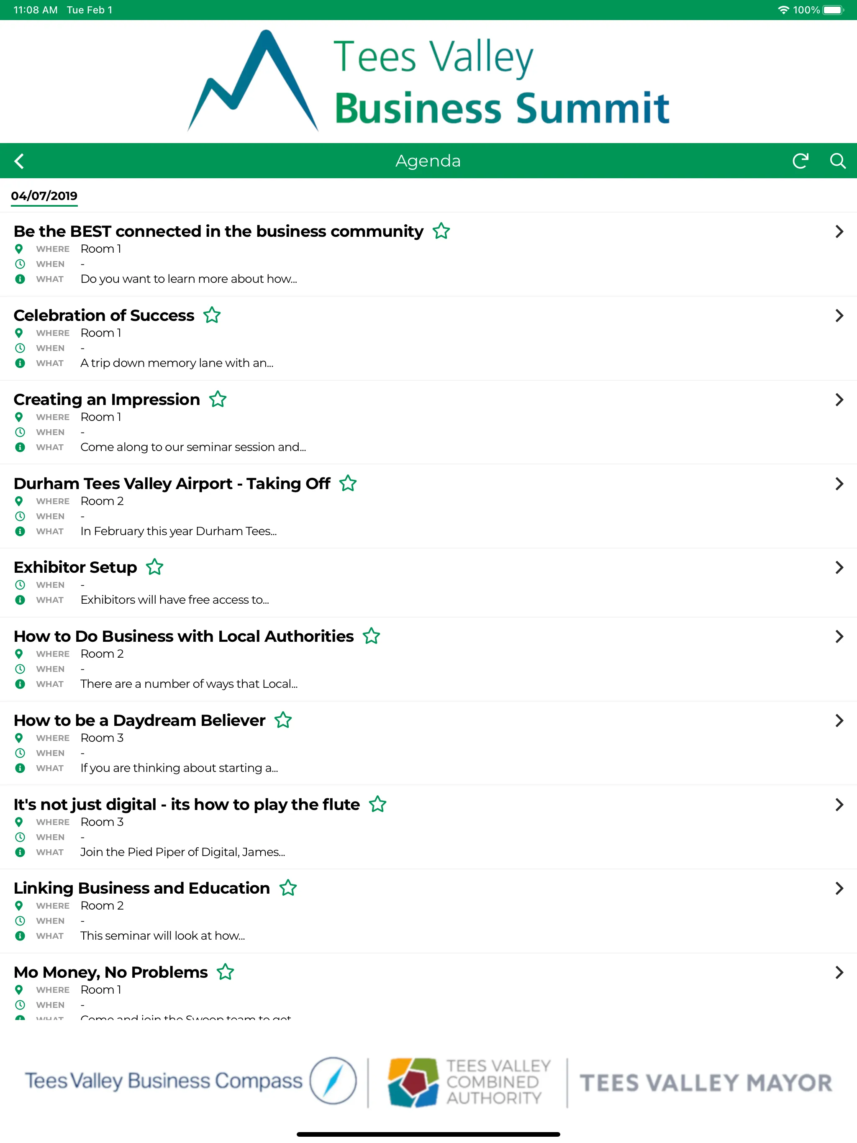Open 'Be the BEST connected in the business community'

[x=218, y=231]
